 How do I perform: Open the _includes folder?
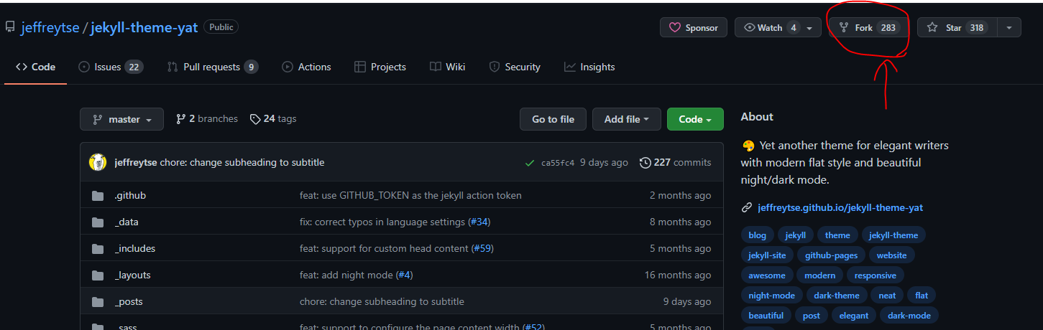click(x=135, y=248)
